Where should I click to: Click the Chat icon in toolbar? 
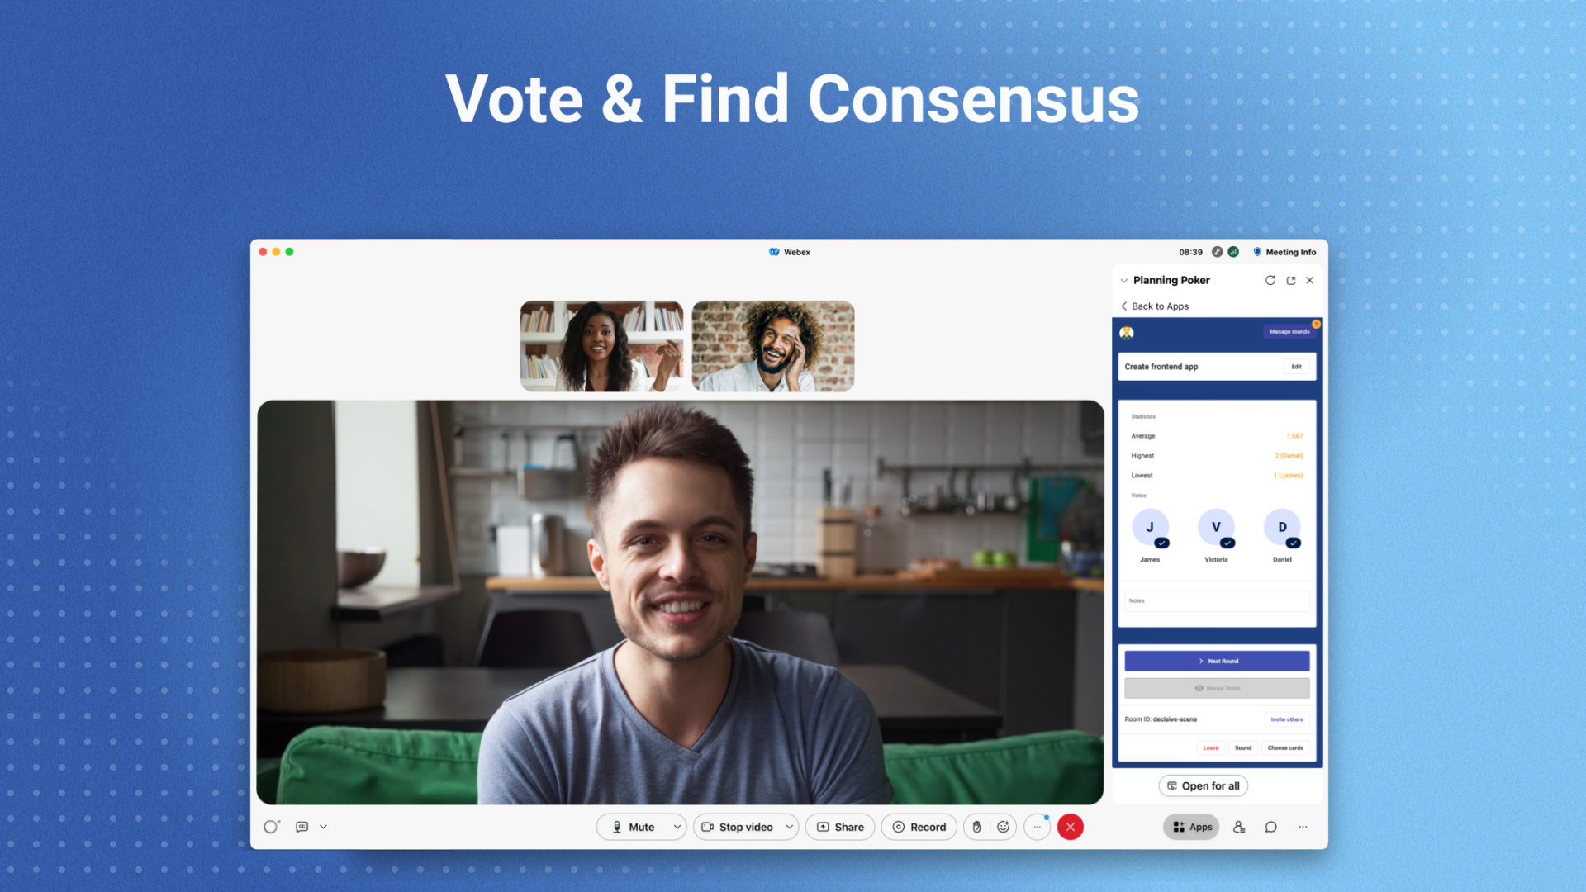tap(1270, 827)
